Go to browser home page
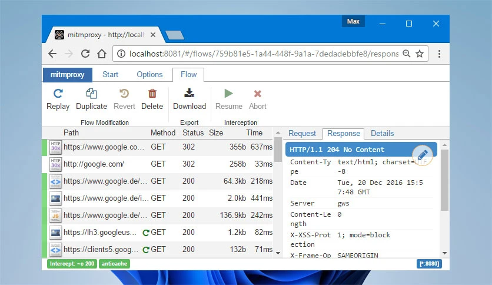 click(102, 54)
